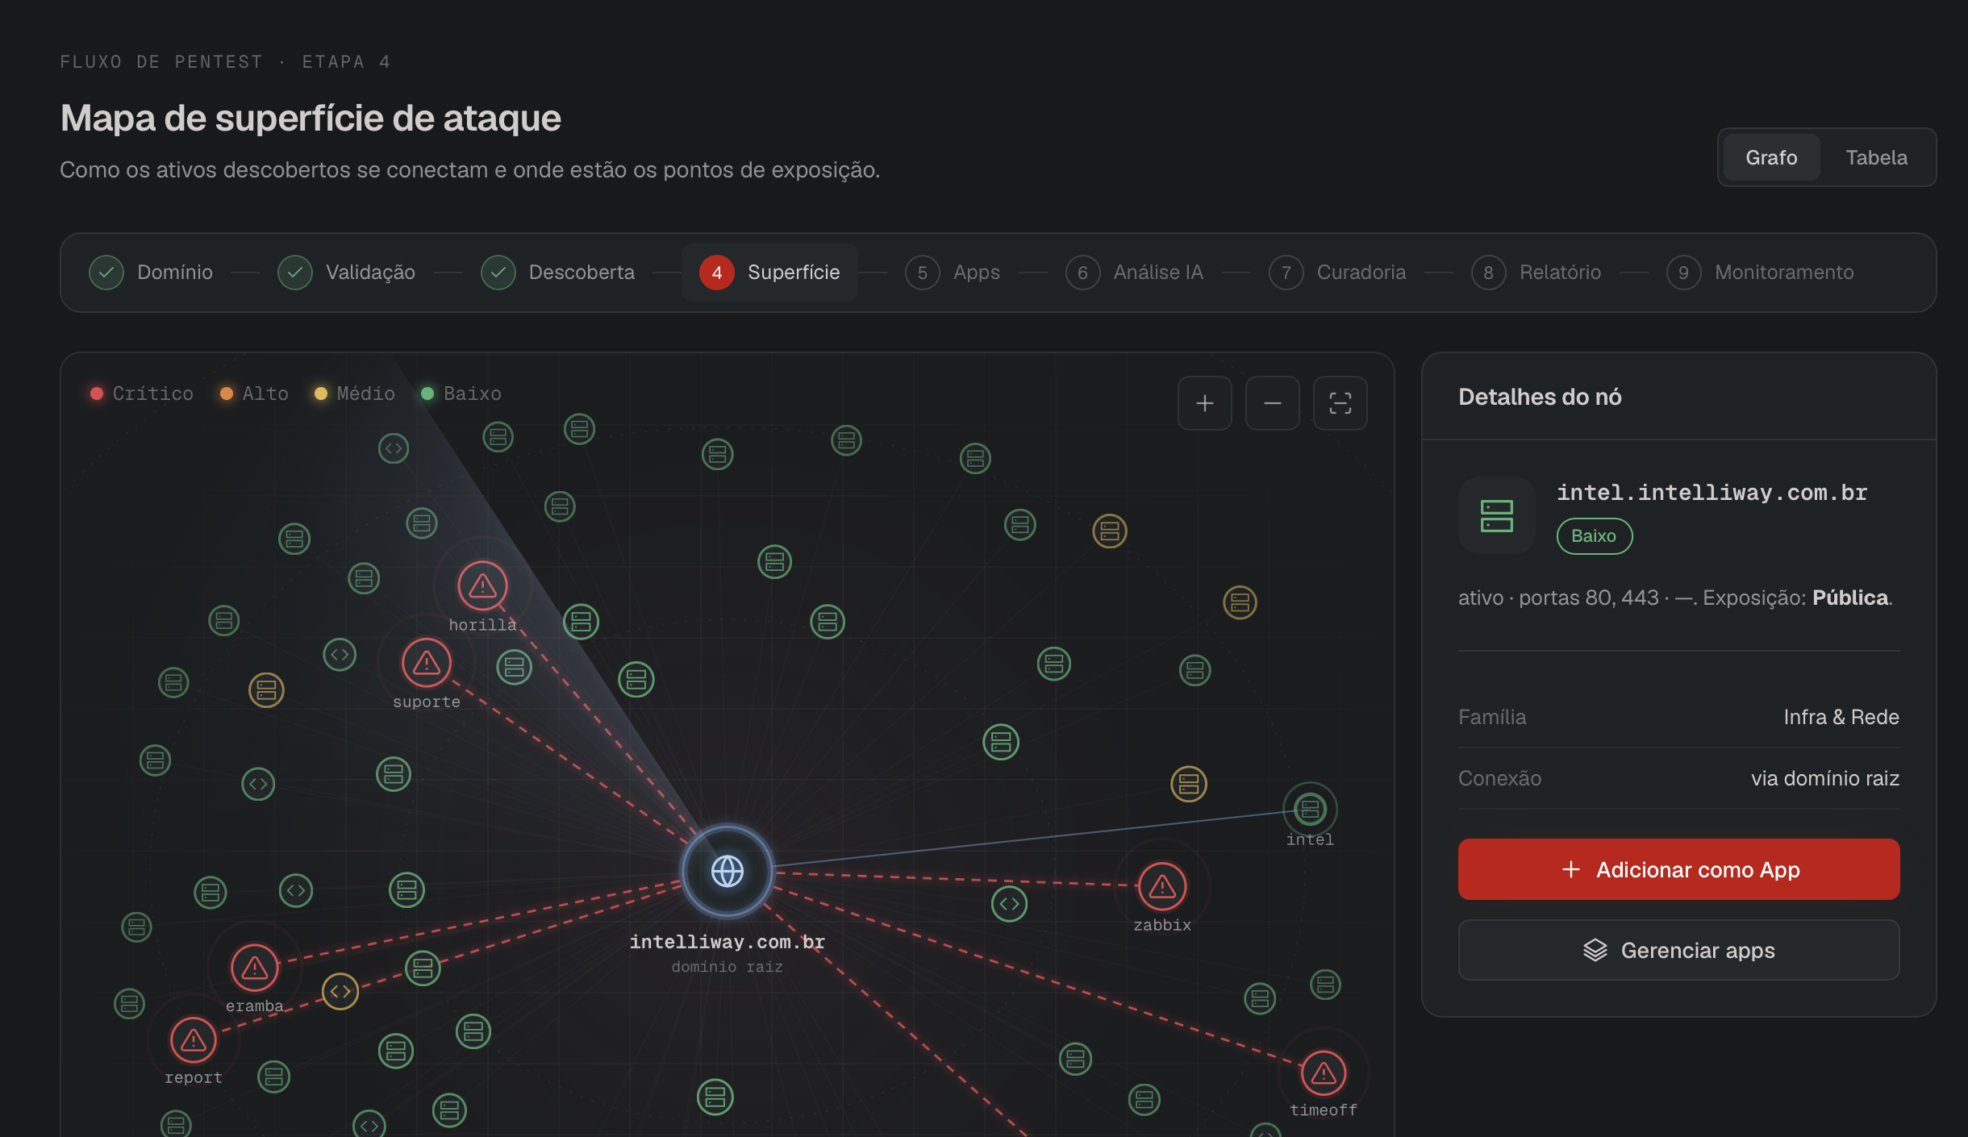
Task: Select the intelliway.com.br root globe node
Action: click(727, 871)
